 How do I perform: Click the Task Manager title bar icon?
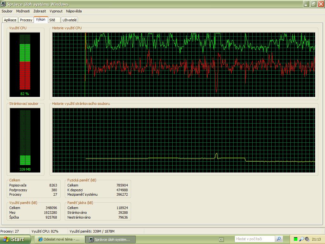[x=3, y=4]
